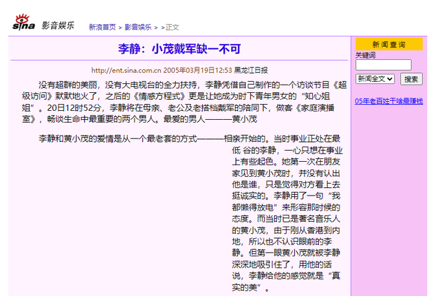Click the 正文 breadcrumb text

(172, 28)
